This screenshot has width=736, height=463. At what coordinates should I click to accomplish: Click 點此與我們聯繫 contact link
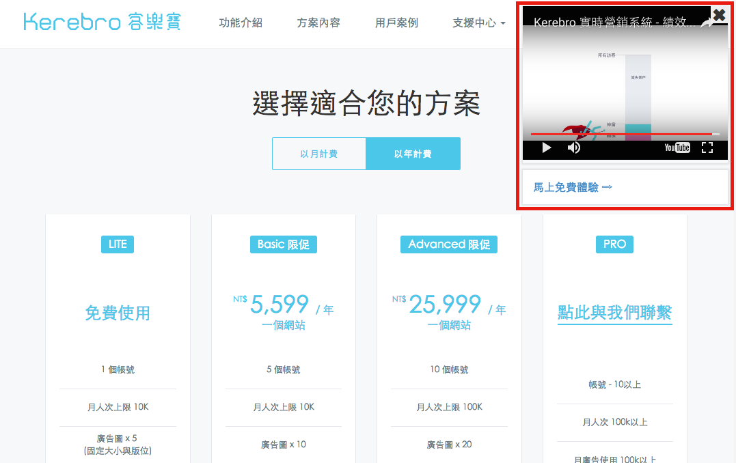pyautogui.click(x=614, y=313)
